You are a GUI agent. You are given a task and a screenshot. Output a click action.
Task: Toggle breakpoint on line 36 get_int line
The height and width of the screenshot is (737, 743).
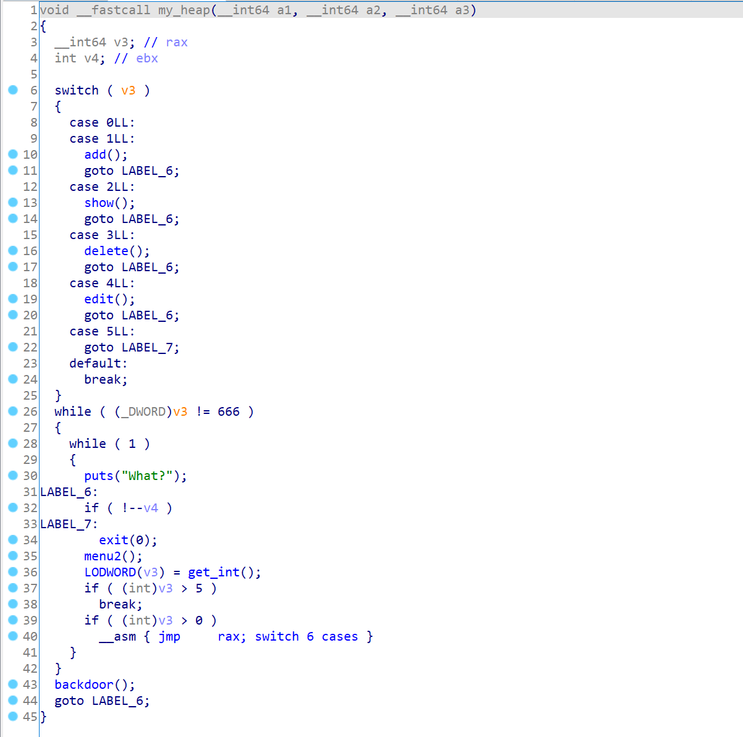click(x=13, y=572)
